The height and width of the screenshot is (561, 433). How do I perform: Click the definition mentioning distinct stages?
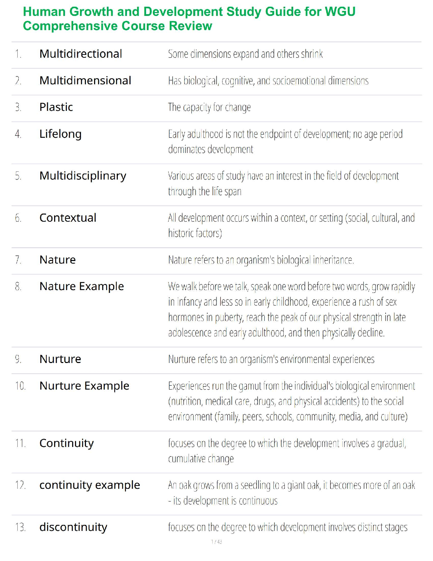click(x=287, y=527)
